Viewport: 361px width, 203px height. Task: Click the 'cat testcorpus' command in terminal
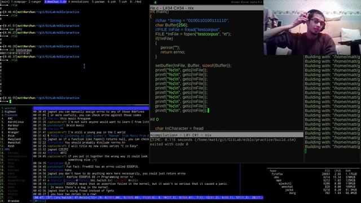pos(20,50)
